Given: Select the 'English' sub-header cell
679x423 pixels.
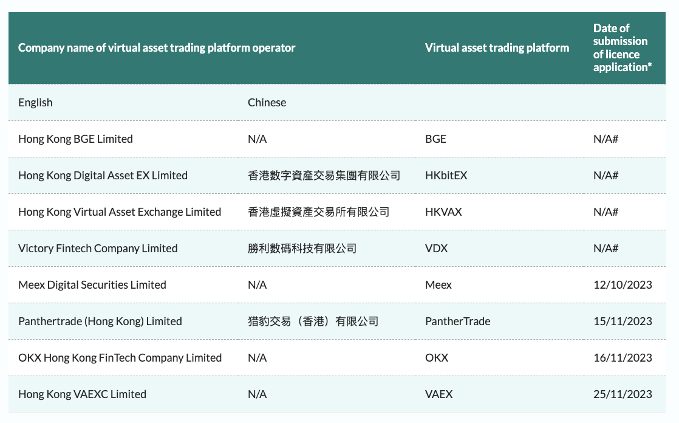Looking at the screenshot, I should point(35,103).
